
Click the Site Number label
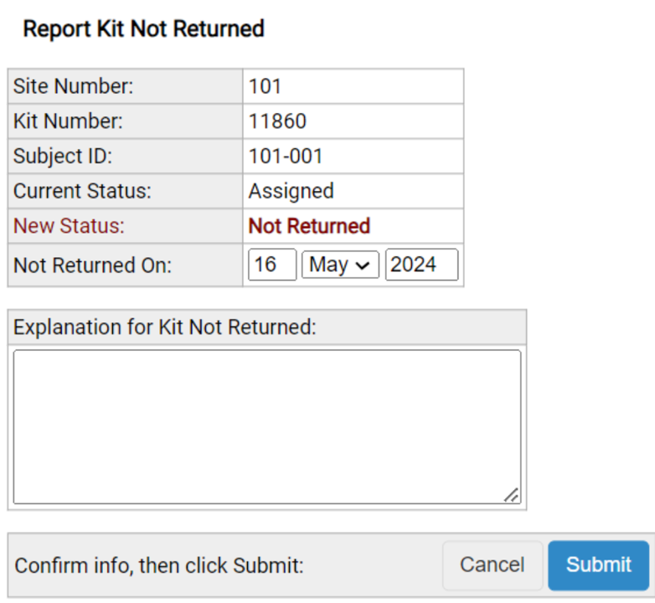tap(74, 86)
